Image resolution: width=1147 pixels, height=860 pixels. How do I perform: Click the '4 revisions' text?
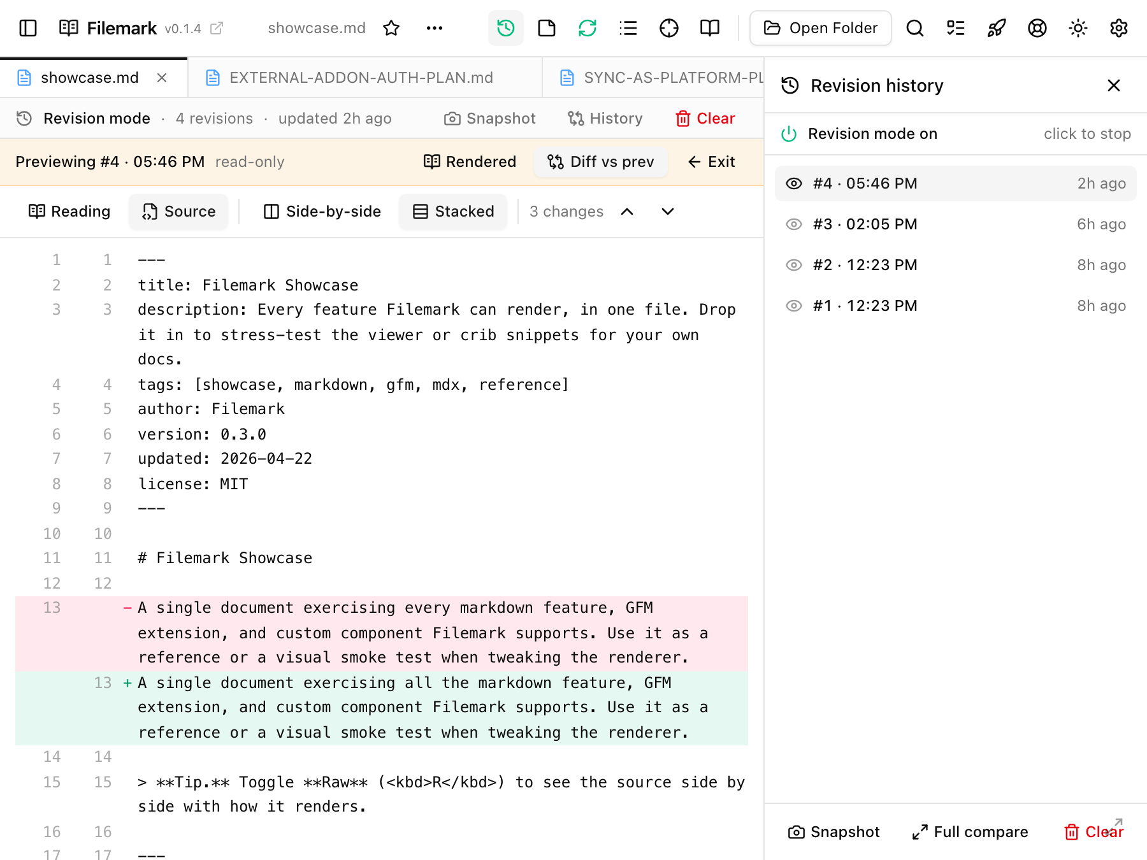(x=214, y=118)
